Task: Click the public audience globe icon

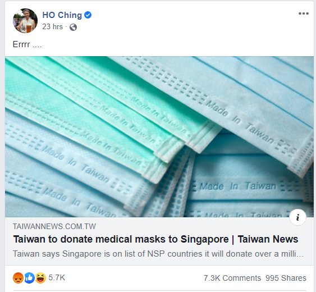Action: coord(73,27)
